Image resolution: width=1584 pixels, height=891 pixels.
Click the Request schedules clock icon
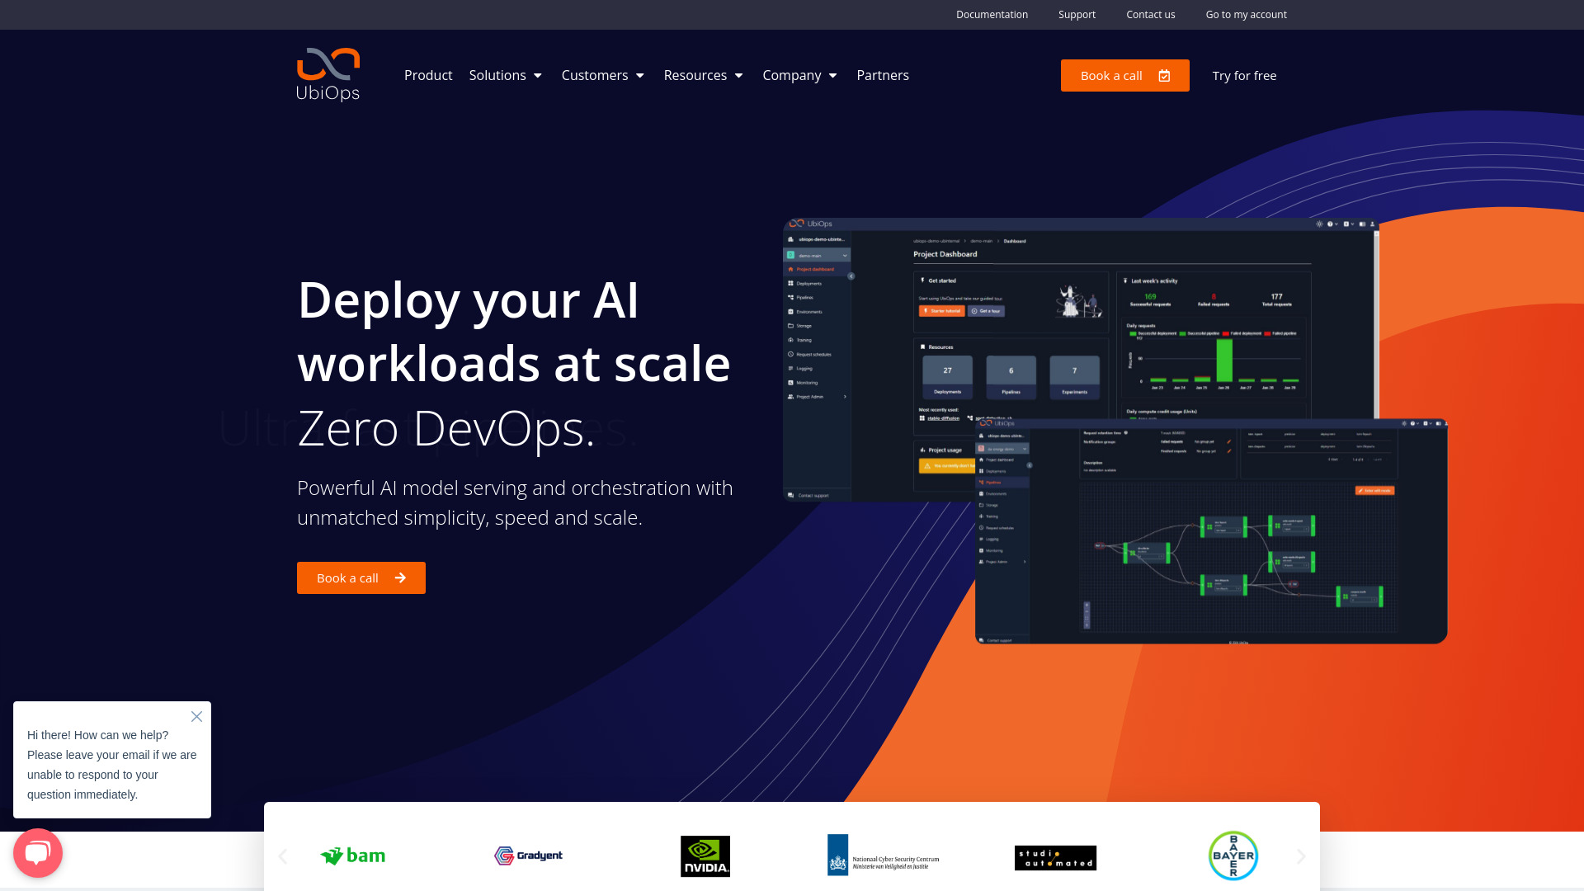(790, 354)
